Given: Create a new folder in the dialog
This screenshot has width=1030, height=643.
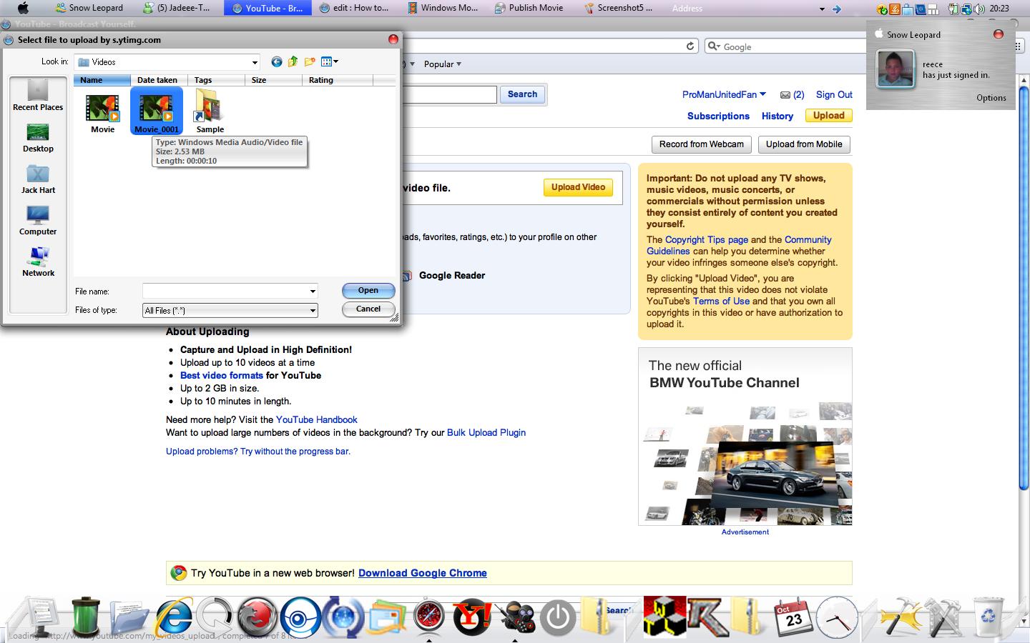Looking at the screenshot, I should pyautogui.click(x=310, y=62).
